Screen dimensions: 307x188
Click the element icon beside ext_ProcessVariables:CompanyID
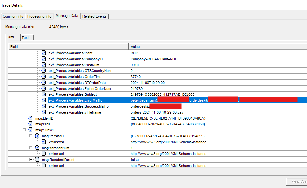[x=44, y=59]
